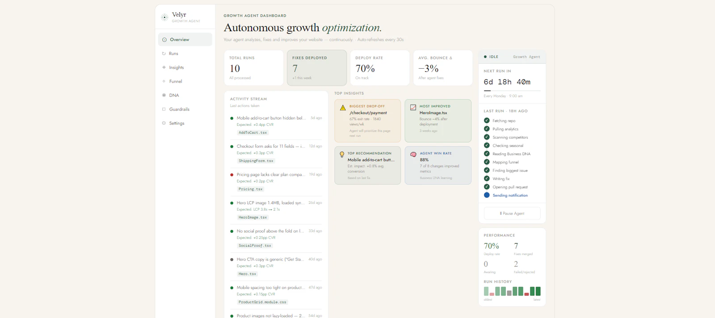Screen dimensions: 715x318
Task: Open the Agent Win Rate card
Action: (438, 165)
